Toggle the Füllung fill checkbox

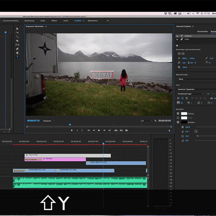coord(178,113)
